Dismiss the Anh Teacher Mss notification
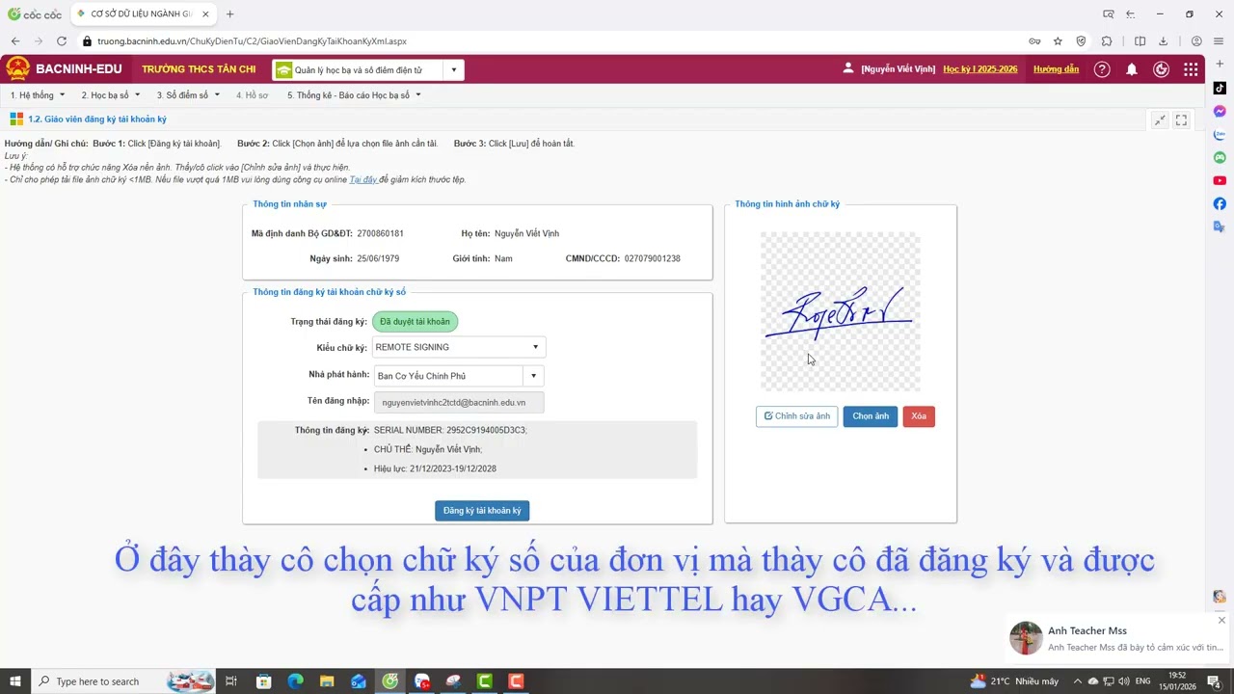The image size is (1234, 694). (x=1221, y=620)
